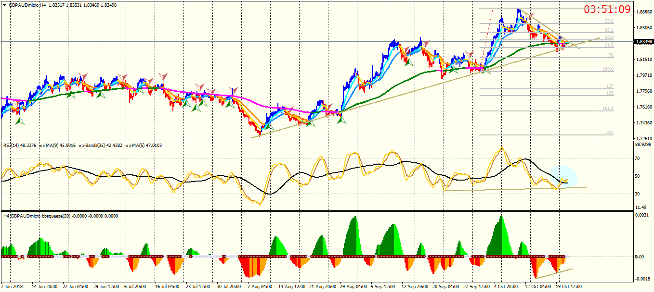Screen dimensions: 654x292
Task: Click the 14 Aug 12:00 time label
Action: pos(293,287)
